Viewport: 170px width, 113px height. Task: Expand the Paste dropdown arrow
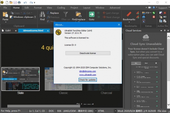tap(6, 22)
